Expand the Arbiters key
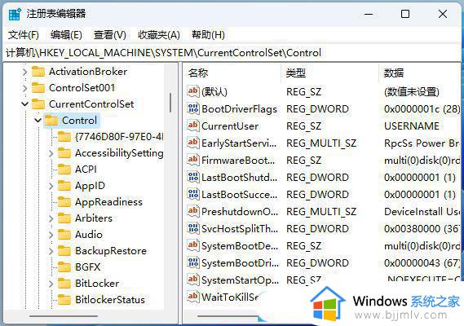The height and width of the screenshot is (326, 464). 51,218
